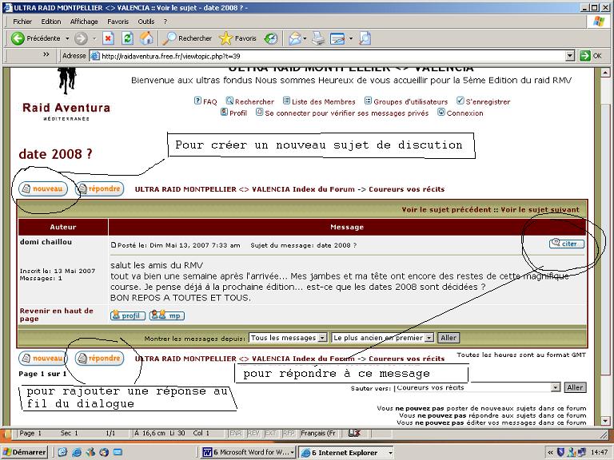Open Tous les messages dropdown
Viewport: 614px width, 460px height.
(288, 338)
